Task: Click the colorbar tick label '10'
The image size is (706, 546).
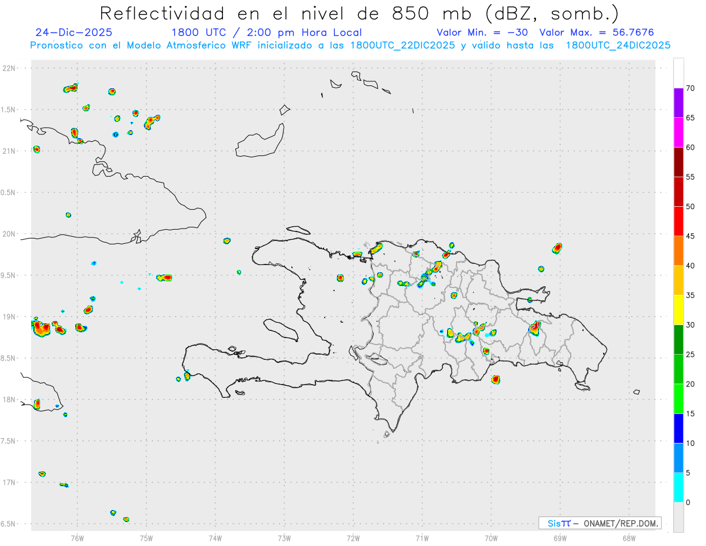Action: (691, 443)
